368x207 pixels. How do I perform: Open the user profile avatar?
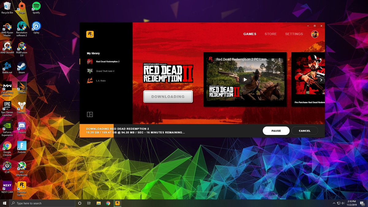tap(315, 34)
